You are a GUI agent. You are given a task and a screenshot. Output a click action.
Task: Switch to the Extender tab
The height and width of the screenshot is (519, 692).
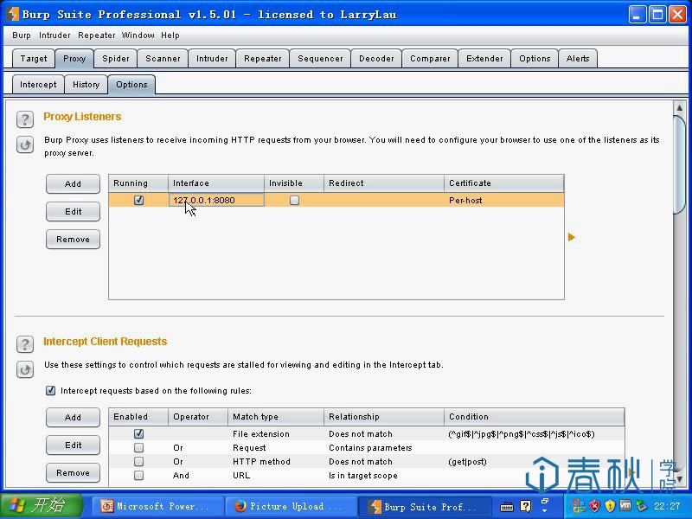[484, 58]
